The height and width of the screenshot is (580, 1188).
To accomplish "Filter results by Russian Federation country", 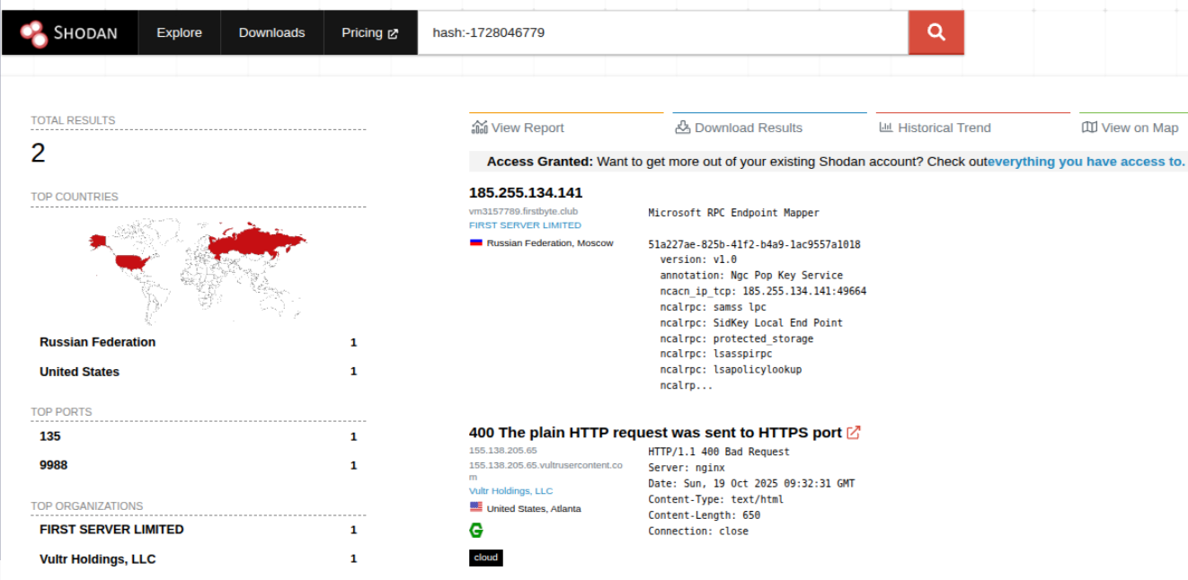I will (x=97, y=342).
